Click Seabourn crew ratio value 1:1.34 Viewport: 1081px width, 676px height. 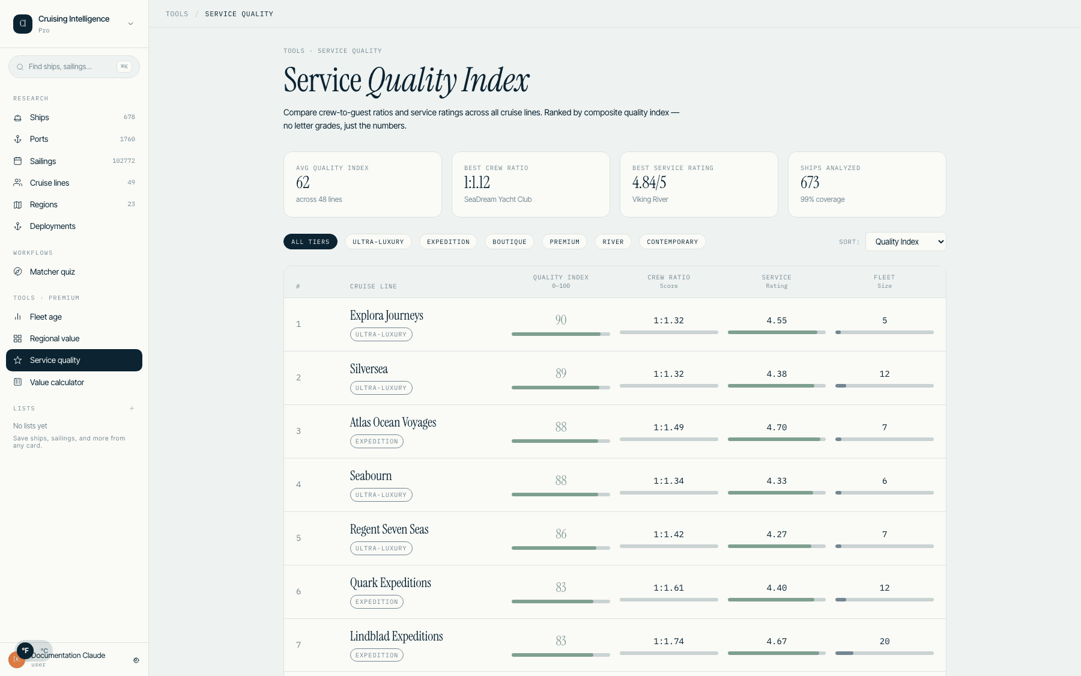pos(668,481)
